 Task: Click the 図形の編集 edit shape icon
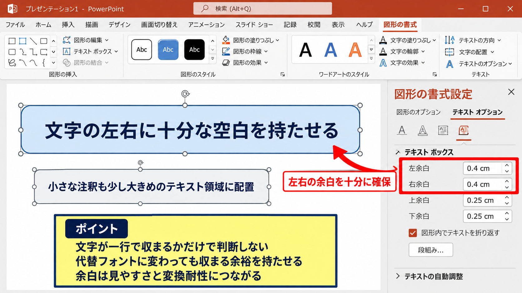(66, 40)
